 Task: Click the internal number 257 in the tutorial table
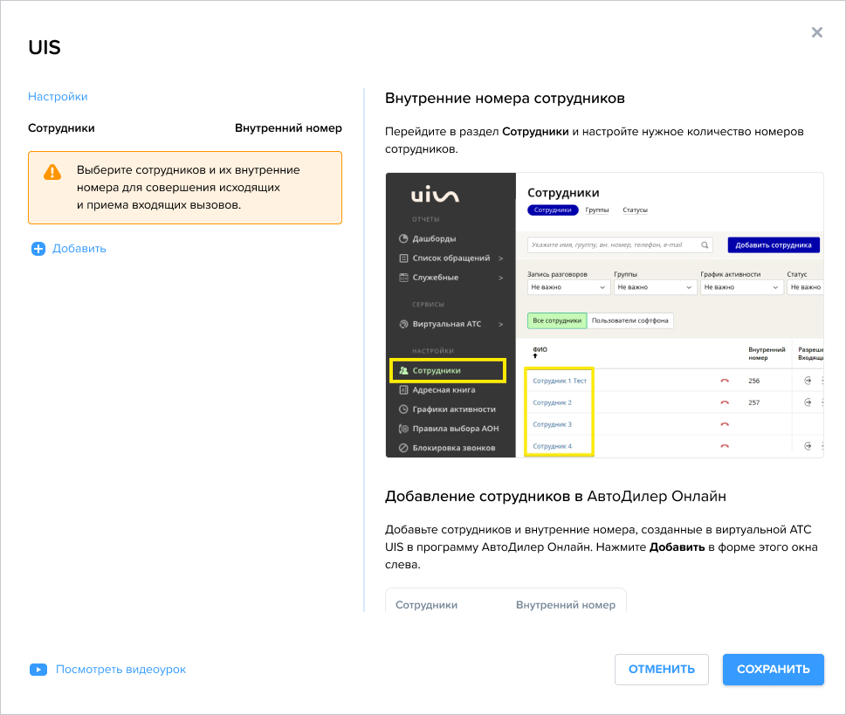coord(753,402)
